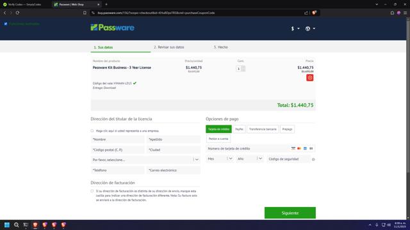The image size is (410, 230).
Task: Select step 1 Sus datos
Action: click(x=104, y=47)
